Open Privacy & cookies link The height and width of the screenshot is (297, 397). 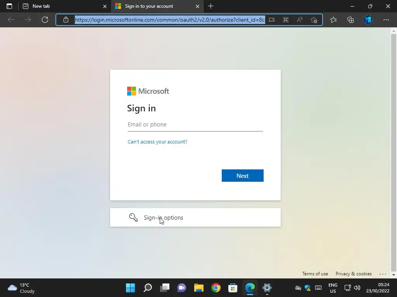354,274
